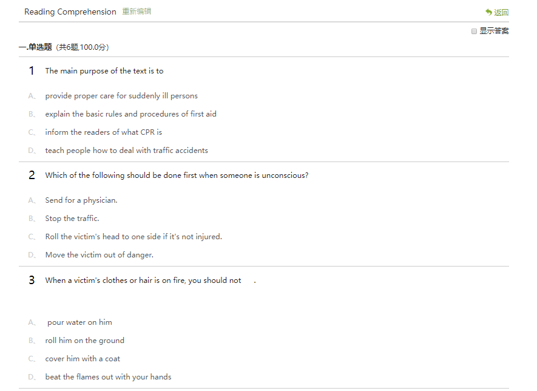Choose "Move the victim out of danger."

[x=99, y=255]
